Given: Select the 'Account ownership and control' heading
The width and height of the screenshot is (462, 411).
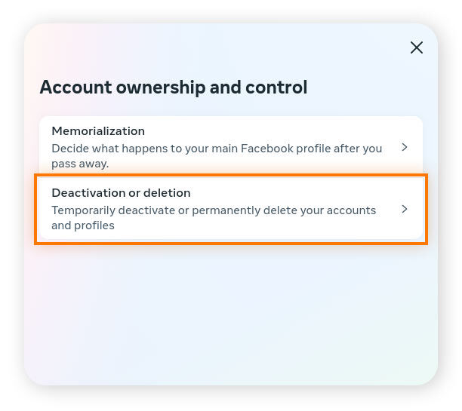Looking at the screenshot, I should click(x=174, y=87).
